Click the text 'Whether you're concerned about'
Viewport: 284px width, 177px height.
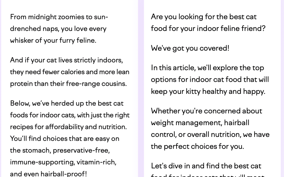pyautogui.click(x=206, y=111)
